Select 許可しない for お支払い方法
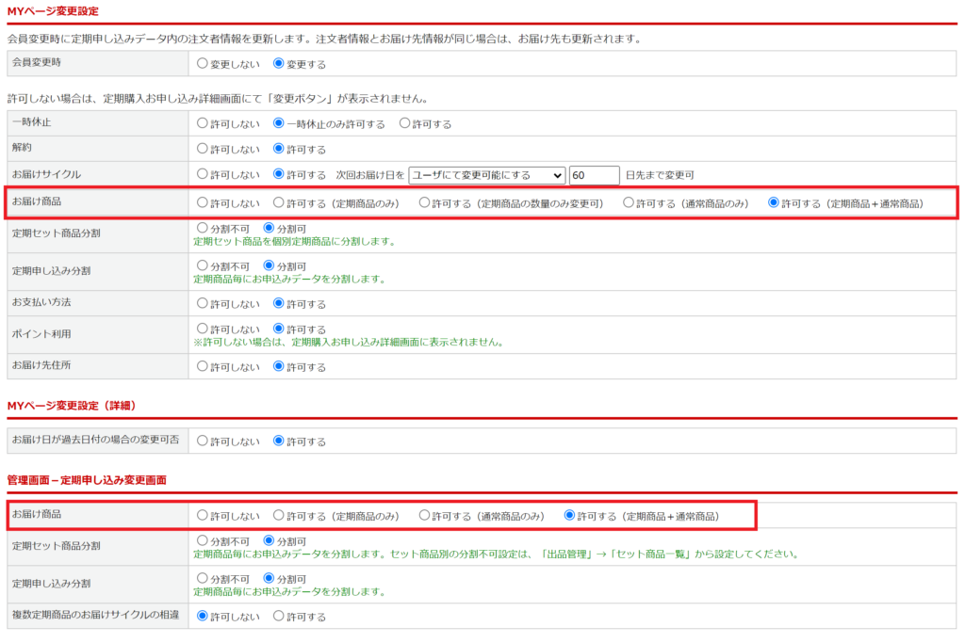 pos(202,303)
